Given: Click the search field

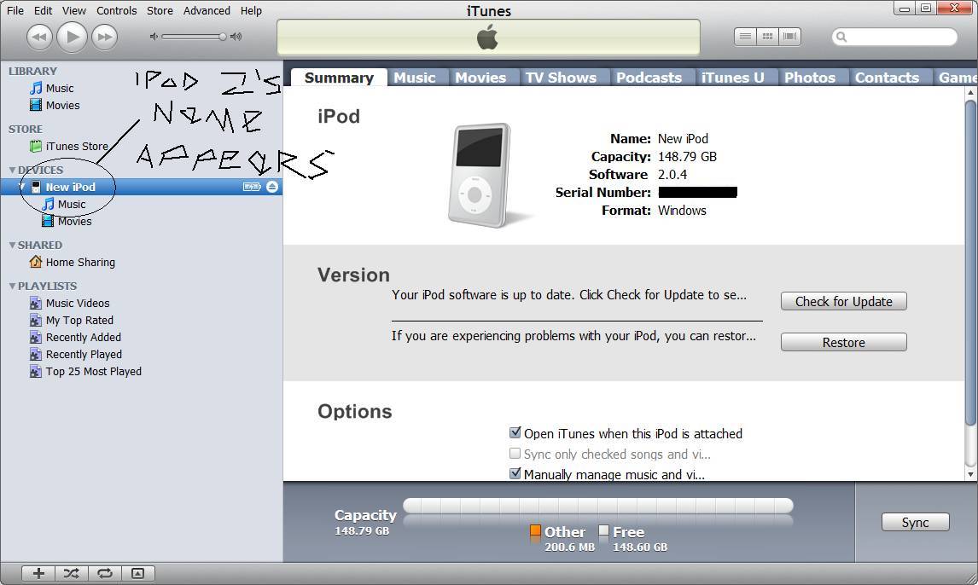Looking at the screenshot, I should (894, 37).
